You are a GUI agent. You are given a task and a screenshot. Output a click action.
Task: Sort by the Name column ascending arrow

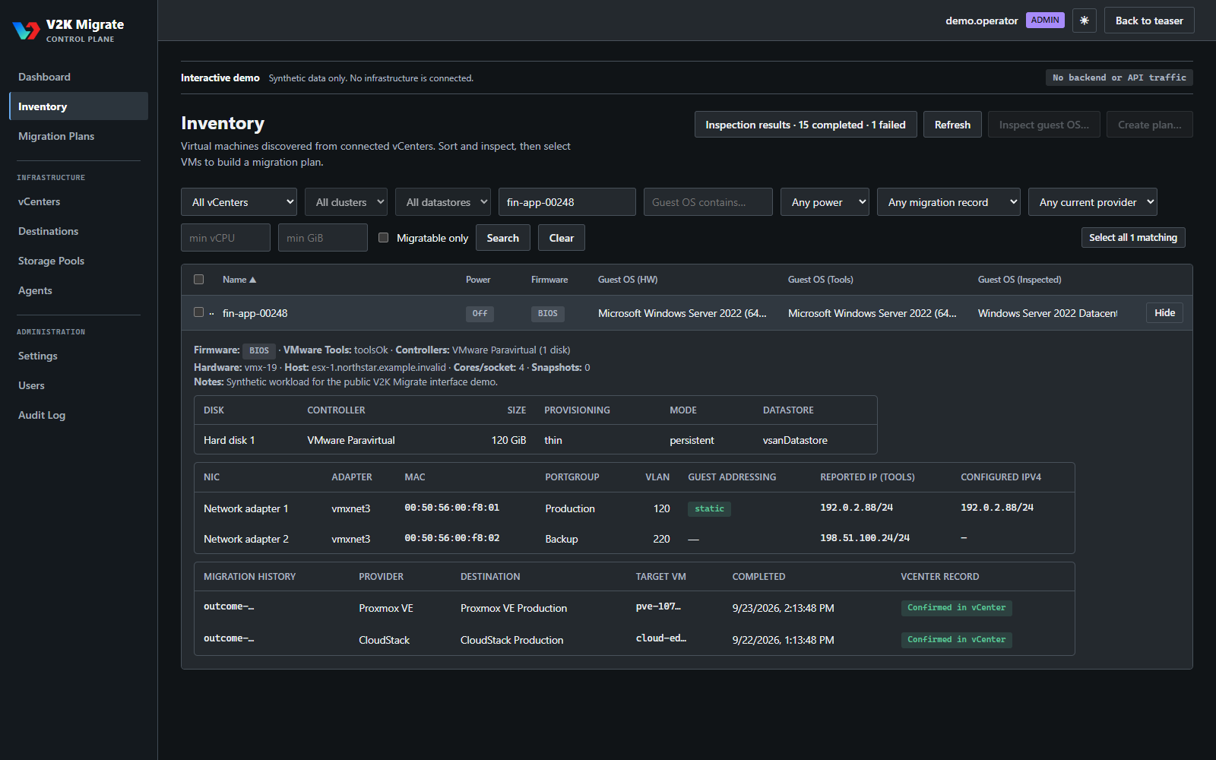tap(253, 280)
